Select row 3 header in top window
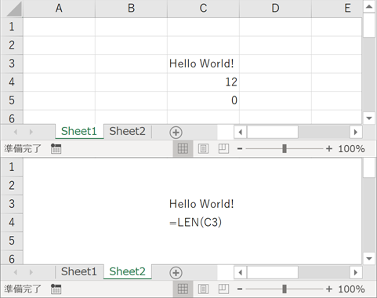 tap(12, 64)
